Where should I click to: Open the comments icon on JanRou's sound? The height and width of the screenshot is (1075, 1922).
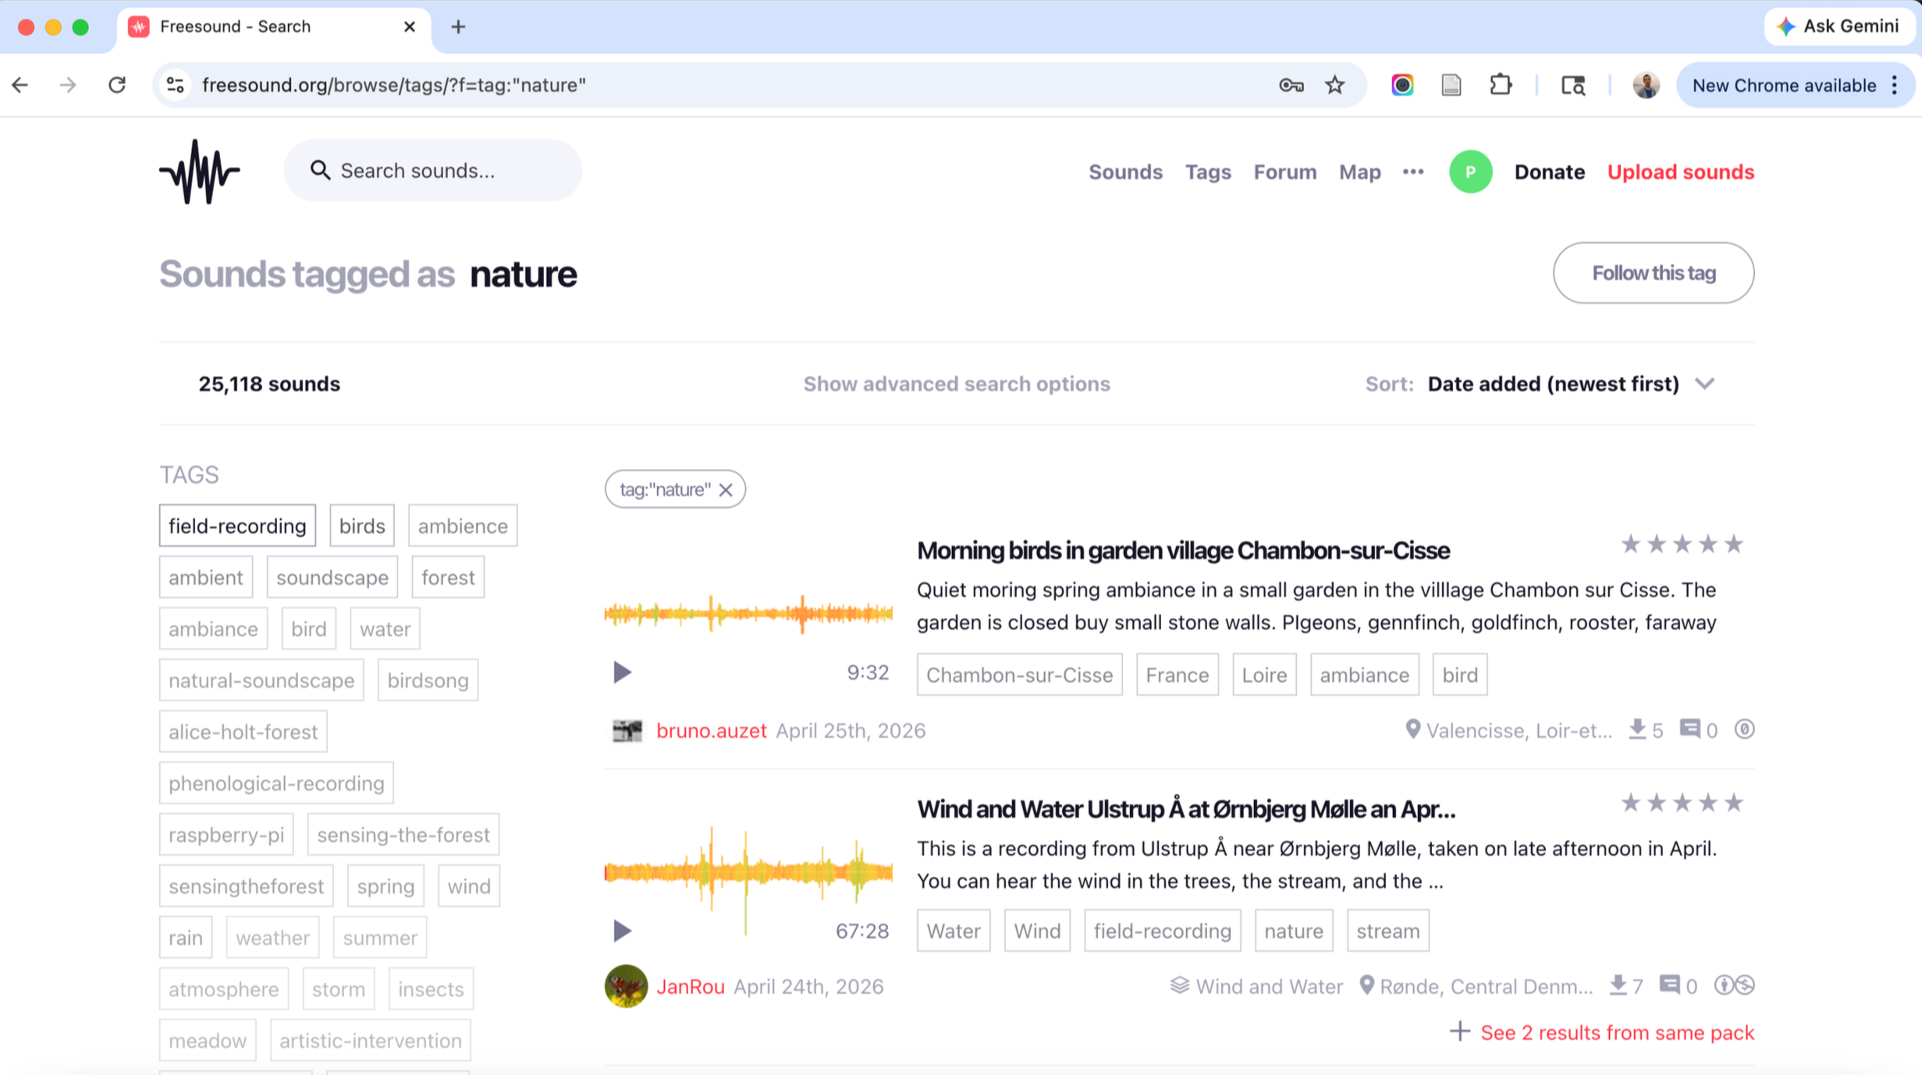(1669, 985)
